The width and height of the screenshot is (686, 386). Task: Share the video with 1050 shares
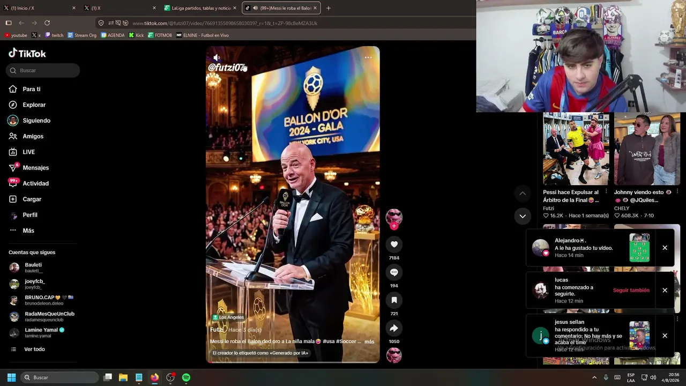pos(394,328)
